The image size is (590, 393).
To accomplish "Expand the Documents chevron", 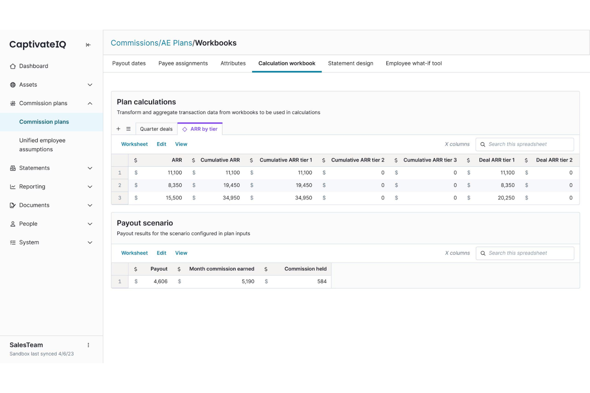I will [x=90, y=205].
